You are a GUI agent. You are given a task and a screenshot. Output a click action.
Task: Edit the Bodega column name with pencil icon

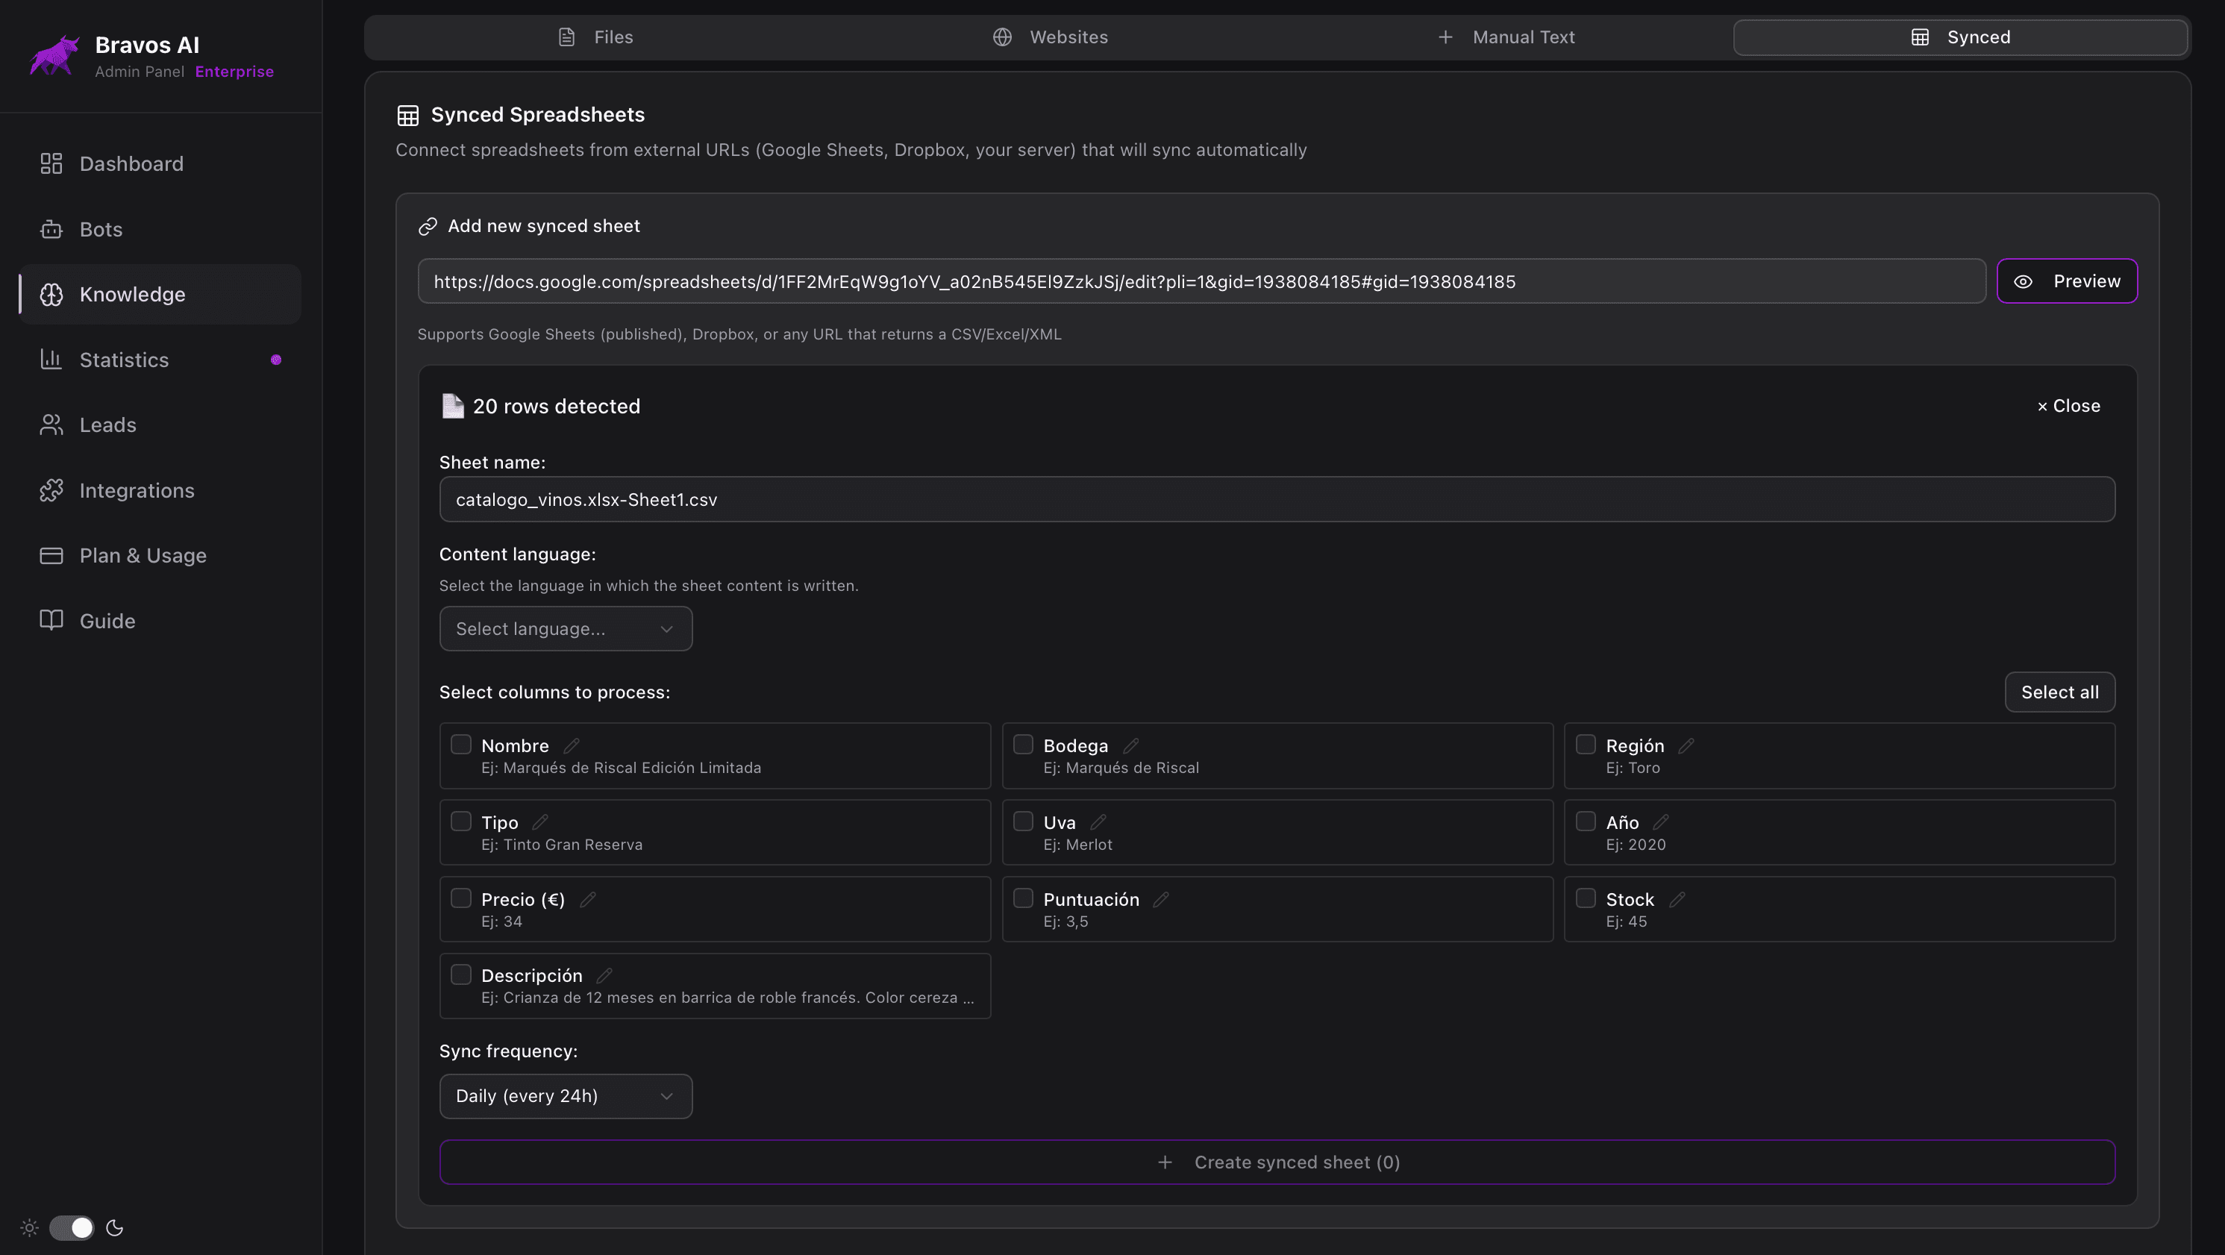[x=1130, y=745]
